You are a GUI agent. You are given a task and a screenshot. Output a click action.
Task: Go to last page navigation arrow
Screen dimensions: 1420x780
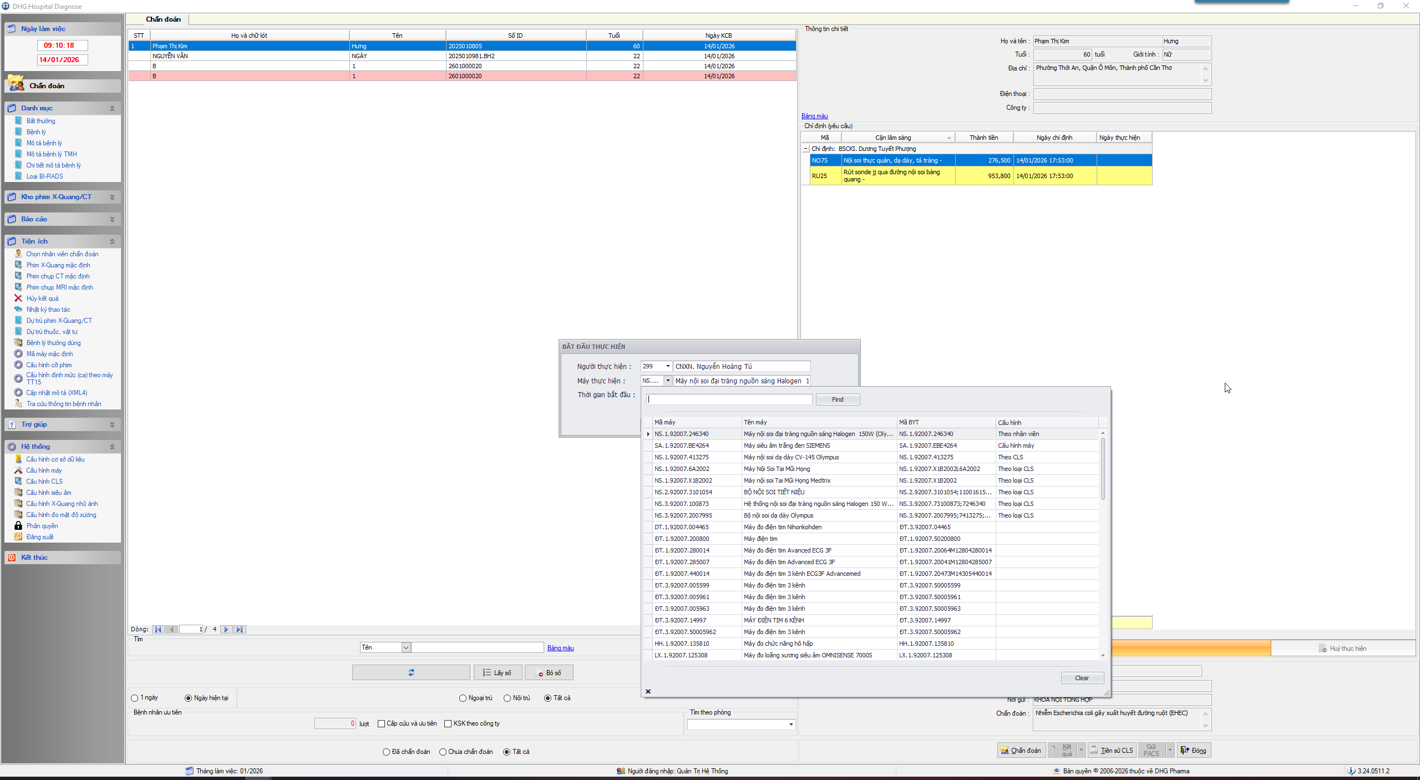(239, 629)
